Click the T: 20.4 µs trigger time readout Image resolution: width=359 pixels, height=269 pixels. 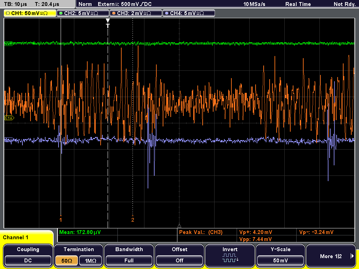coord(47,4)
